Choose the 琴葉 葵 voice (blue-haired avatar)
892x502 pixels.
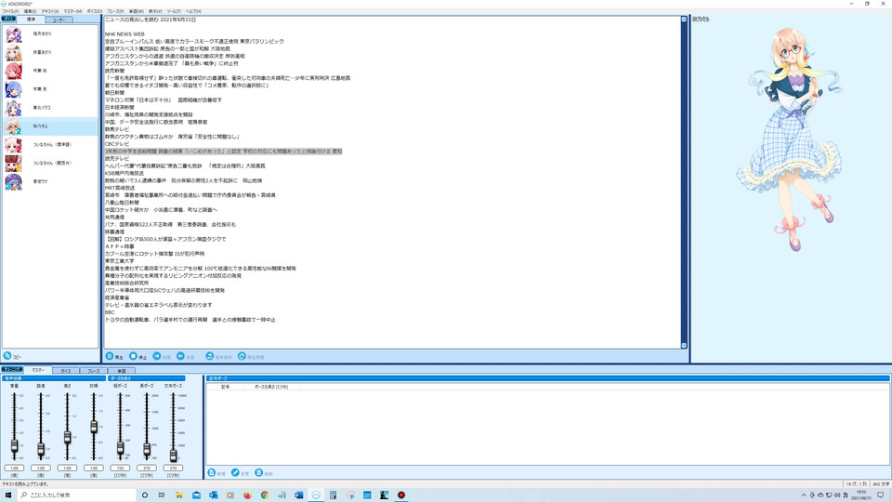point(14,89)
